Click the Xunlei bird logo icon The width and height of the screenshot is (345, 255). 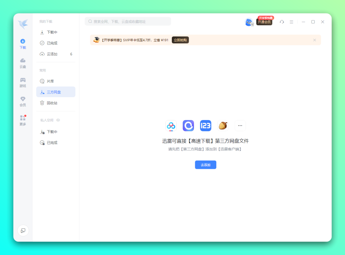23,25
